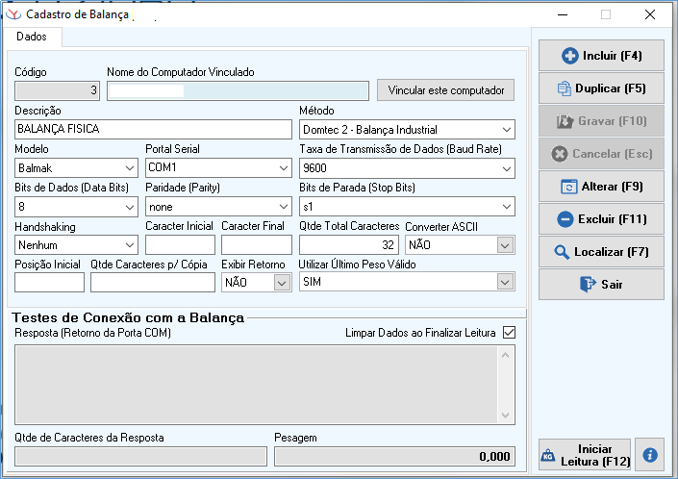The image size is (678, 479).
Task: Open Localizar (F7) search magnifier button
Action: [x=600, y=252]
